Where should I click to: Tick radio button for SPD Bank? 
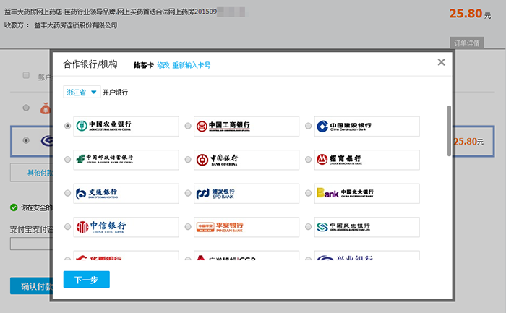[x=188, y=193]
